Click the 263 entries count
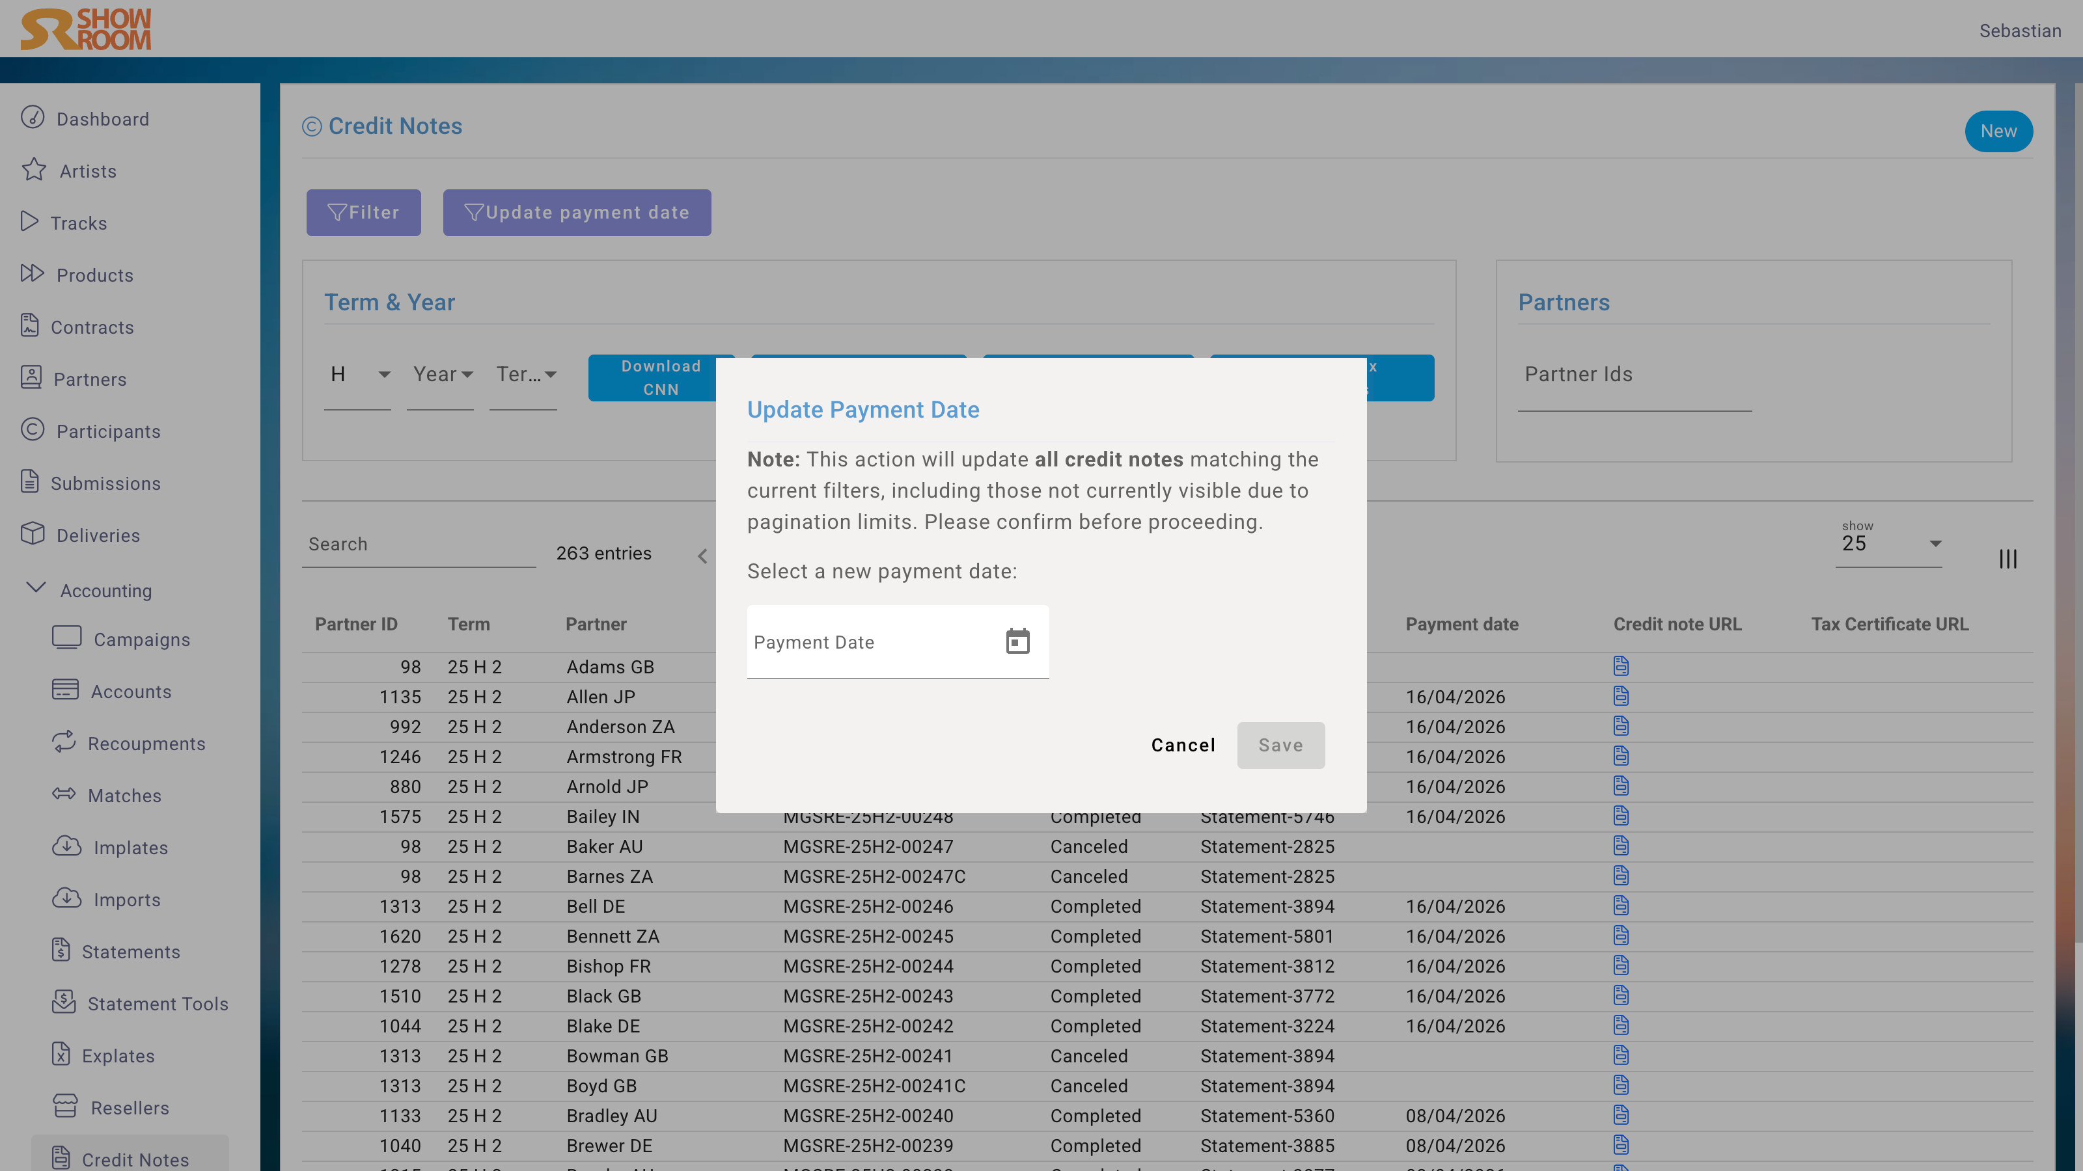Screen dimensions: 2083x1171 pos(603,553)
